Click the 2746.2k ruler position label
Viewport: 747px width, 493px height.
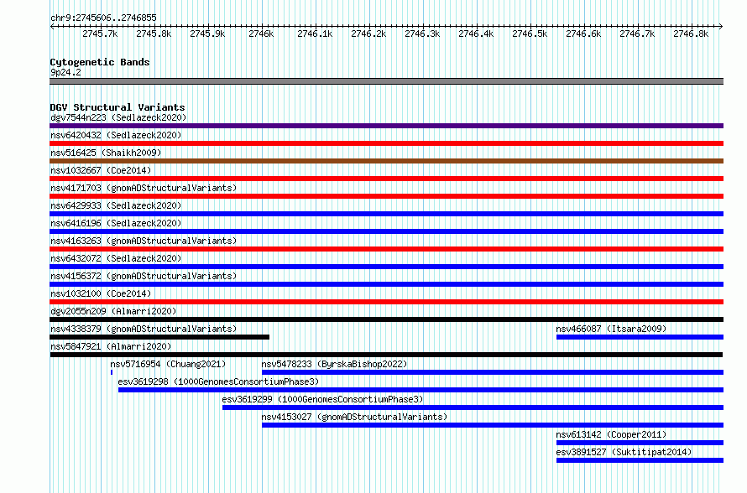click(368, 34)
